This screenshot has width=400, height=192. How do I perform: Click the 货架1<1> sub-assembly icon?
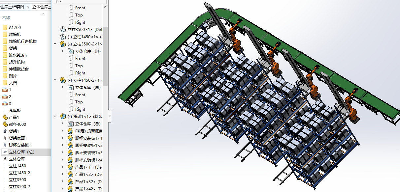click(63, 117)
